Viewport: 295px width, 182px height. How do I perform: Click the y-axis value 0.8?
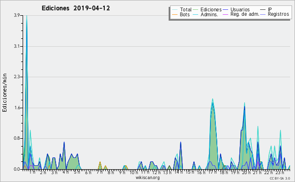(17, 138)
